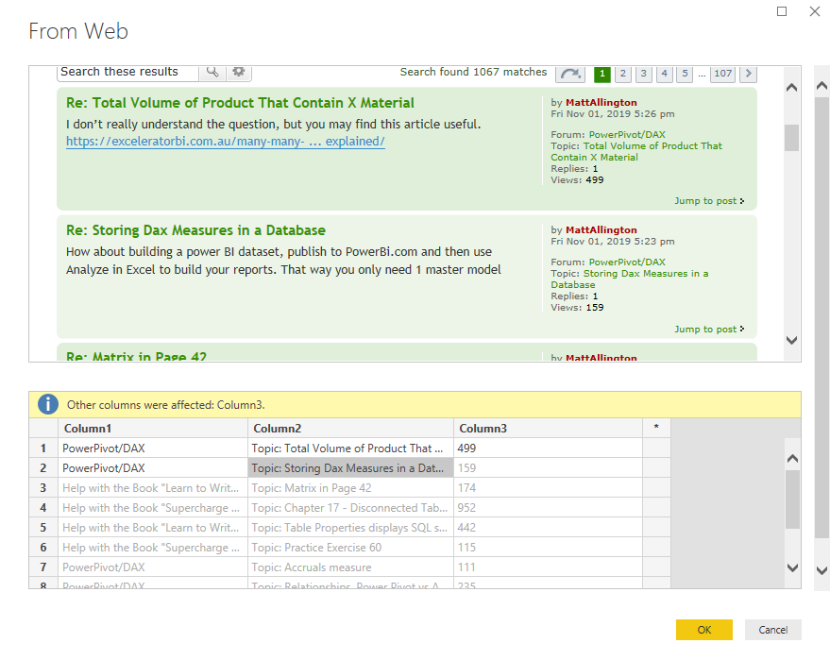Image resolution: width=830 pixels, height=660 pixels.
Task: Click cell with value 111
Action: [x=548, y=567]
